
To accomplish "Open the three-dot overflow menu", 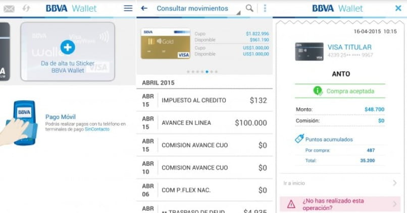I will (x=265, y=8).
